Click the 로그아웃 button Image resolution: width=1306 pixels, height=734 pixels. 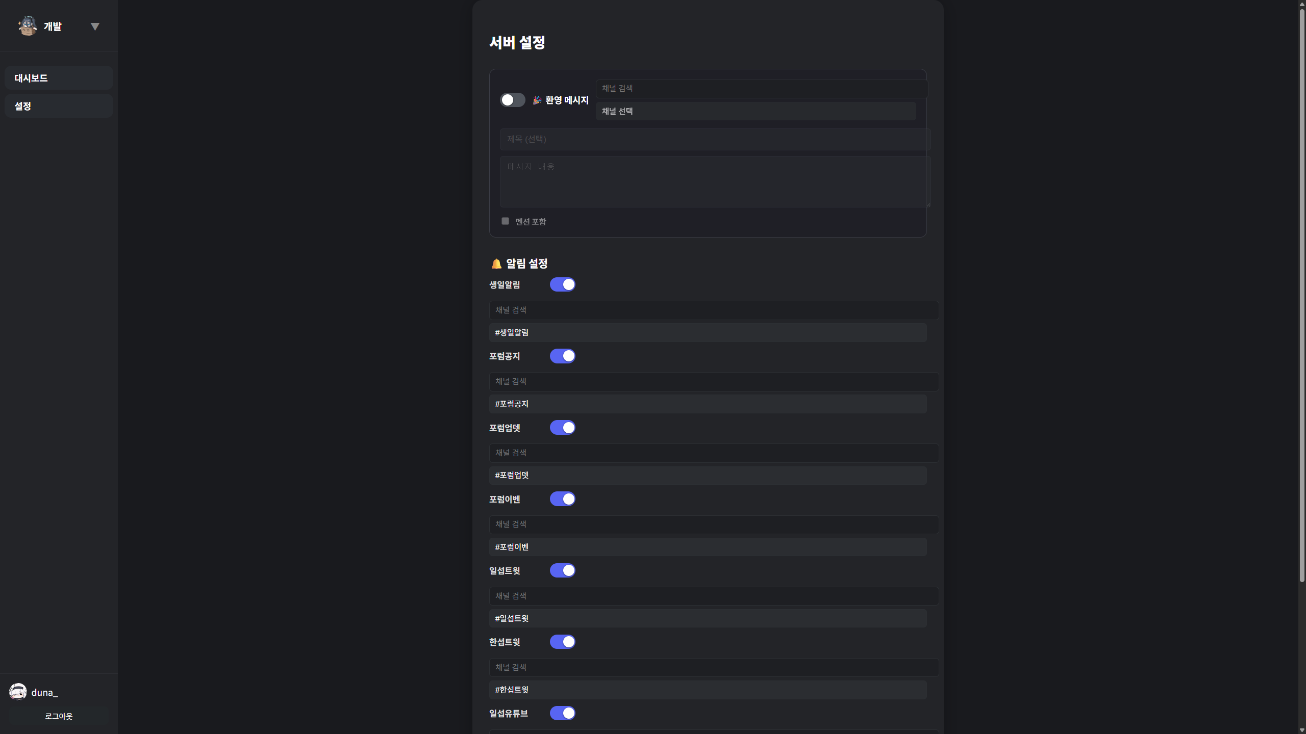pos(59,716)
